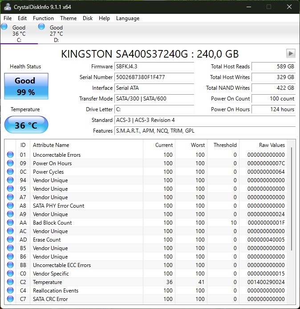Open the Theme menu

point(68,18)
